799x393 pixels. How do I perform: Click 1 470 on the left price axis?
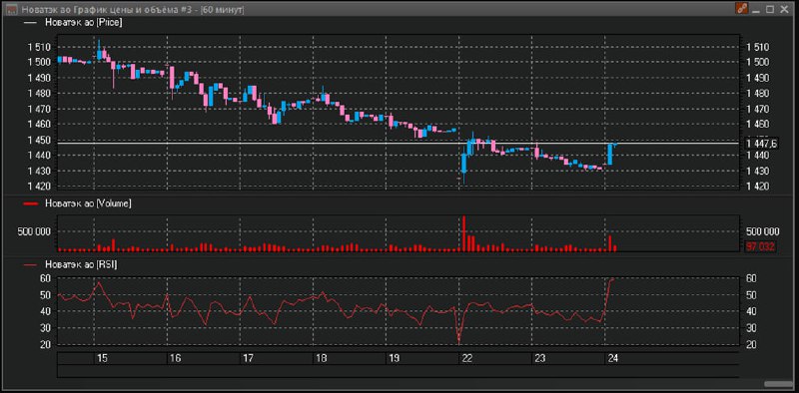pos(40,109)
